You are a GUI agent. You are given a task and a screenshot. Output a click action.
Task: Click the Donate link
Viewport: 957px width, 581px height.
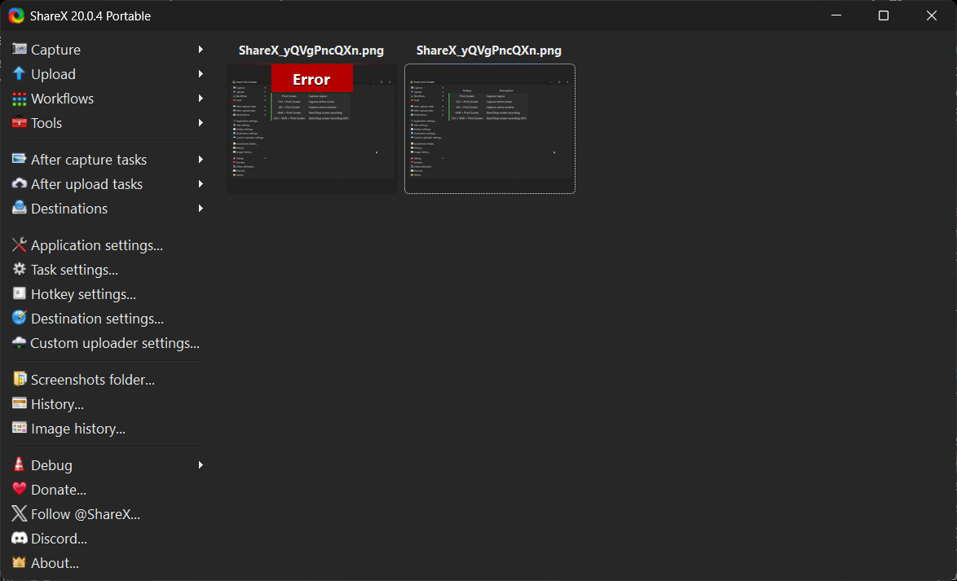click(x=108, y=490)
